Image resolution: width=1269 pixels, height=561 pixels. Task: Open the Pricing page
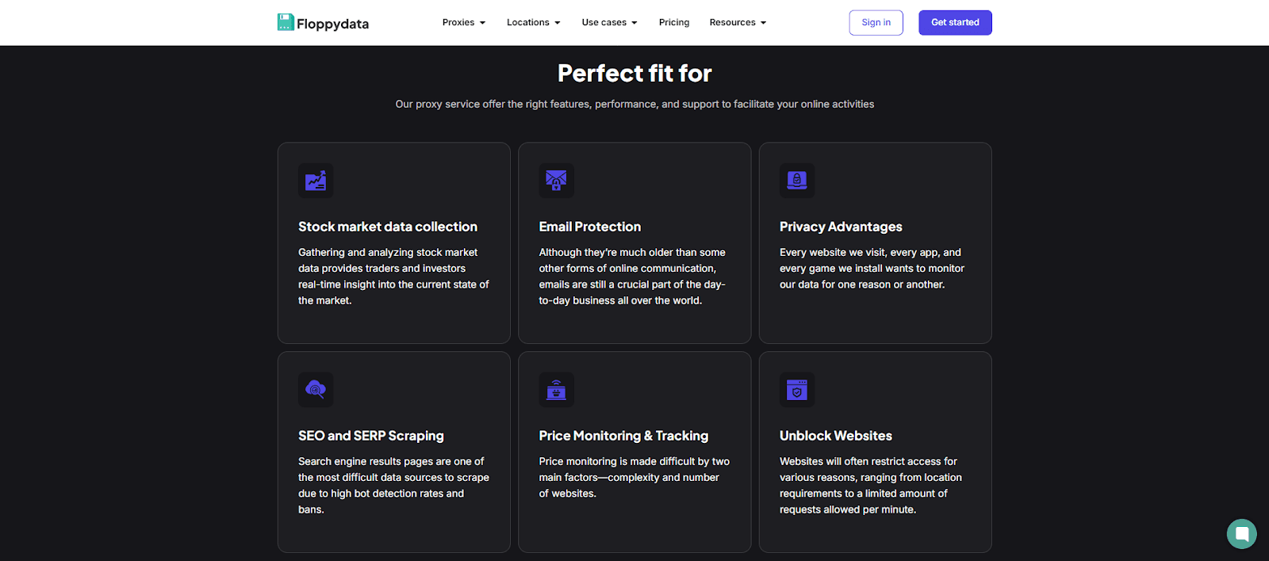pos(674,22)
